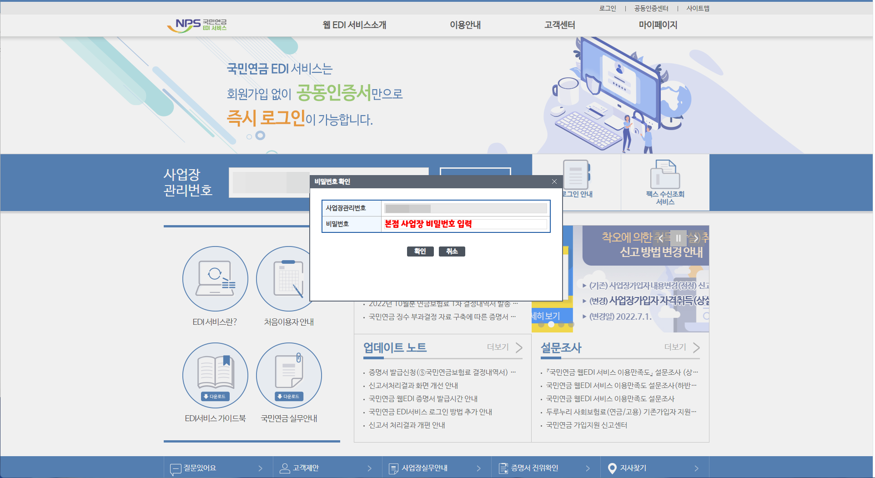The image size is (875, 478).
Task: Confirm password with 확인 button
Action: pyautogui.click(x=420, y=251)
